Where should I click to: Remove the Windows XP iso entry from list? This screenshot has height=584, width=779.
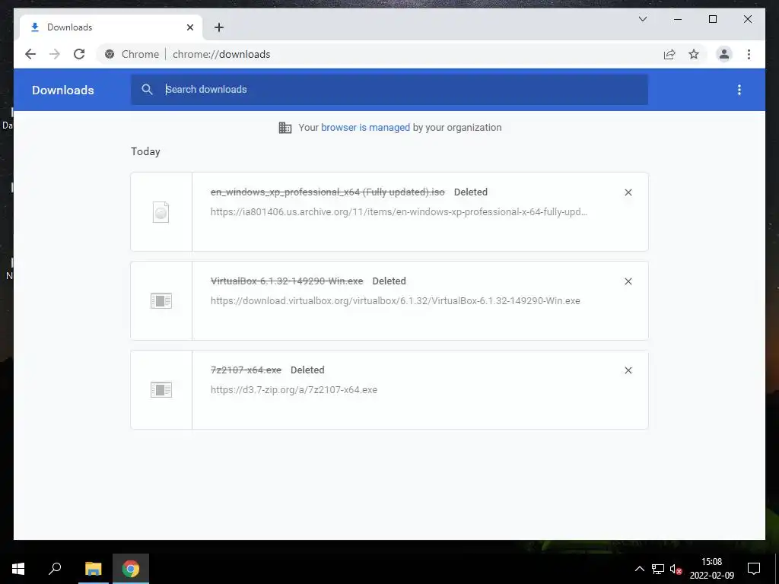628,192
